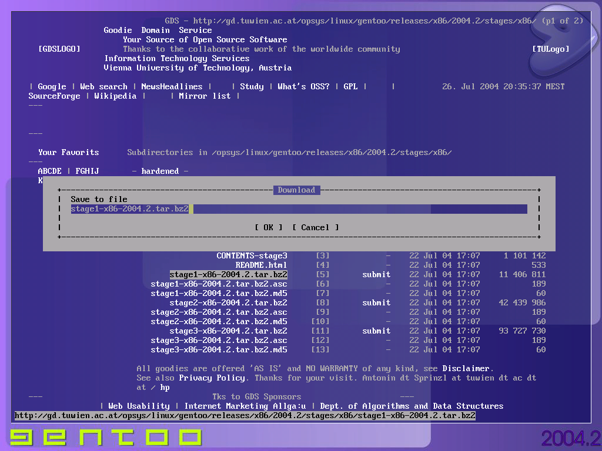602x451 pixels.
Task: Open the Information Technology Services link
Action: pyautogui.click(x=177, y=58)
